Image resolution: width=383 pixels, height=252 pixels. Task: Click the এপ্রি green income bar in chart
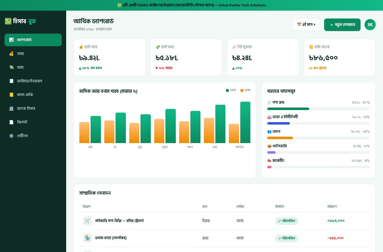96,129
